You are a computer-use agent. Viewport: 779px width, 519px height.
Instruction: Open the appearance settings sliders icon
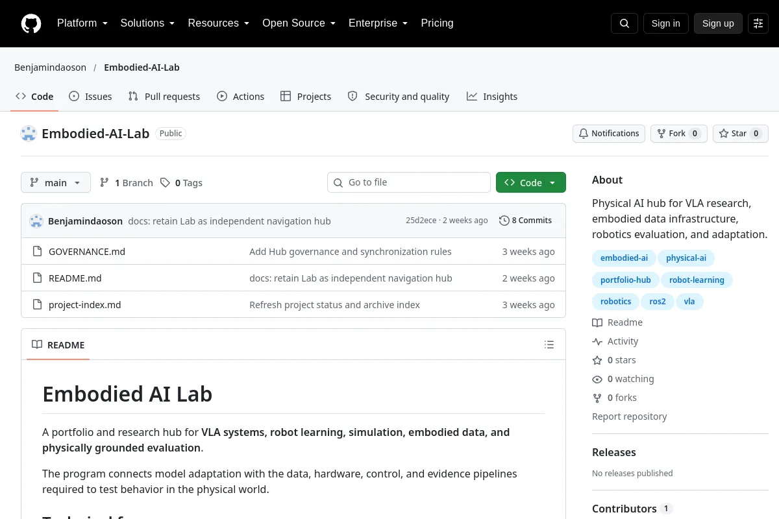tap(758, 23)
